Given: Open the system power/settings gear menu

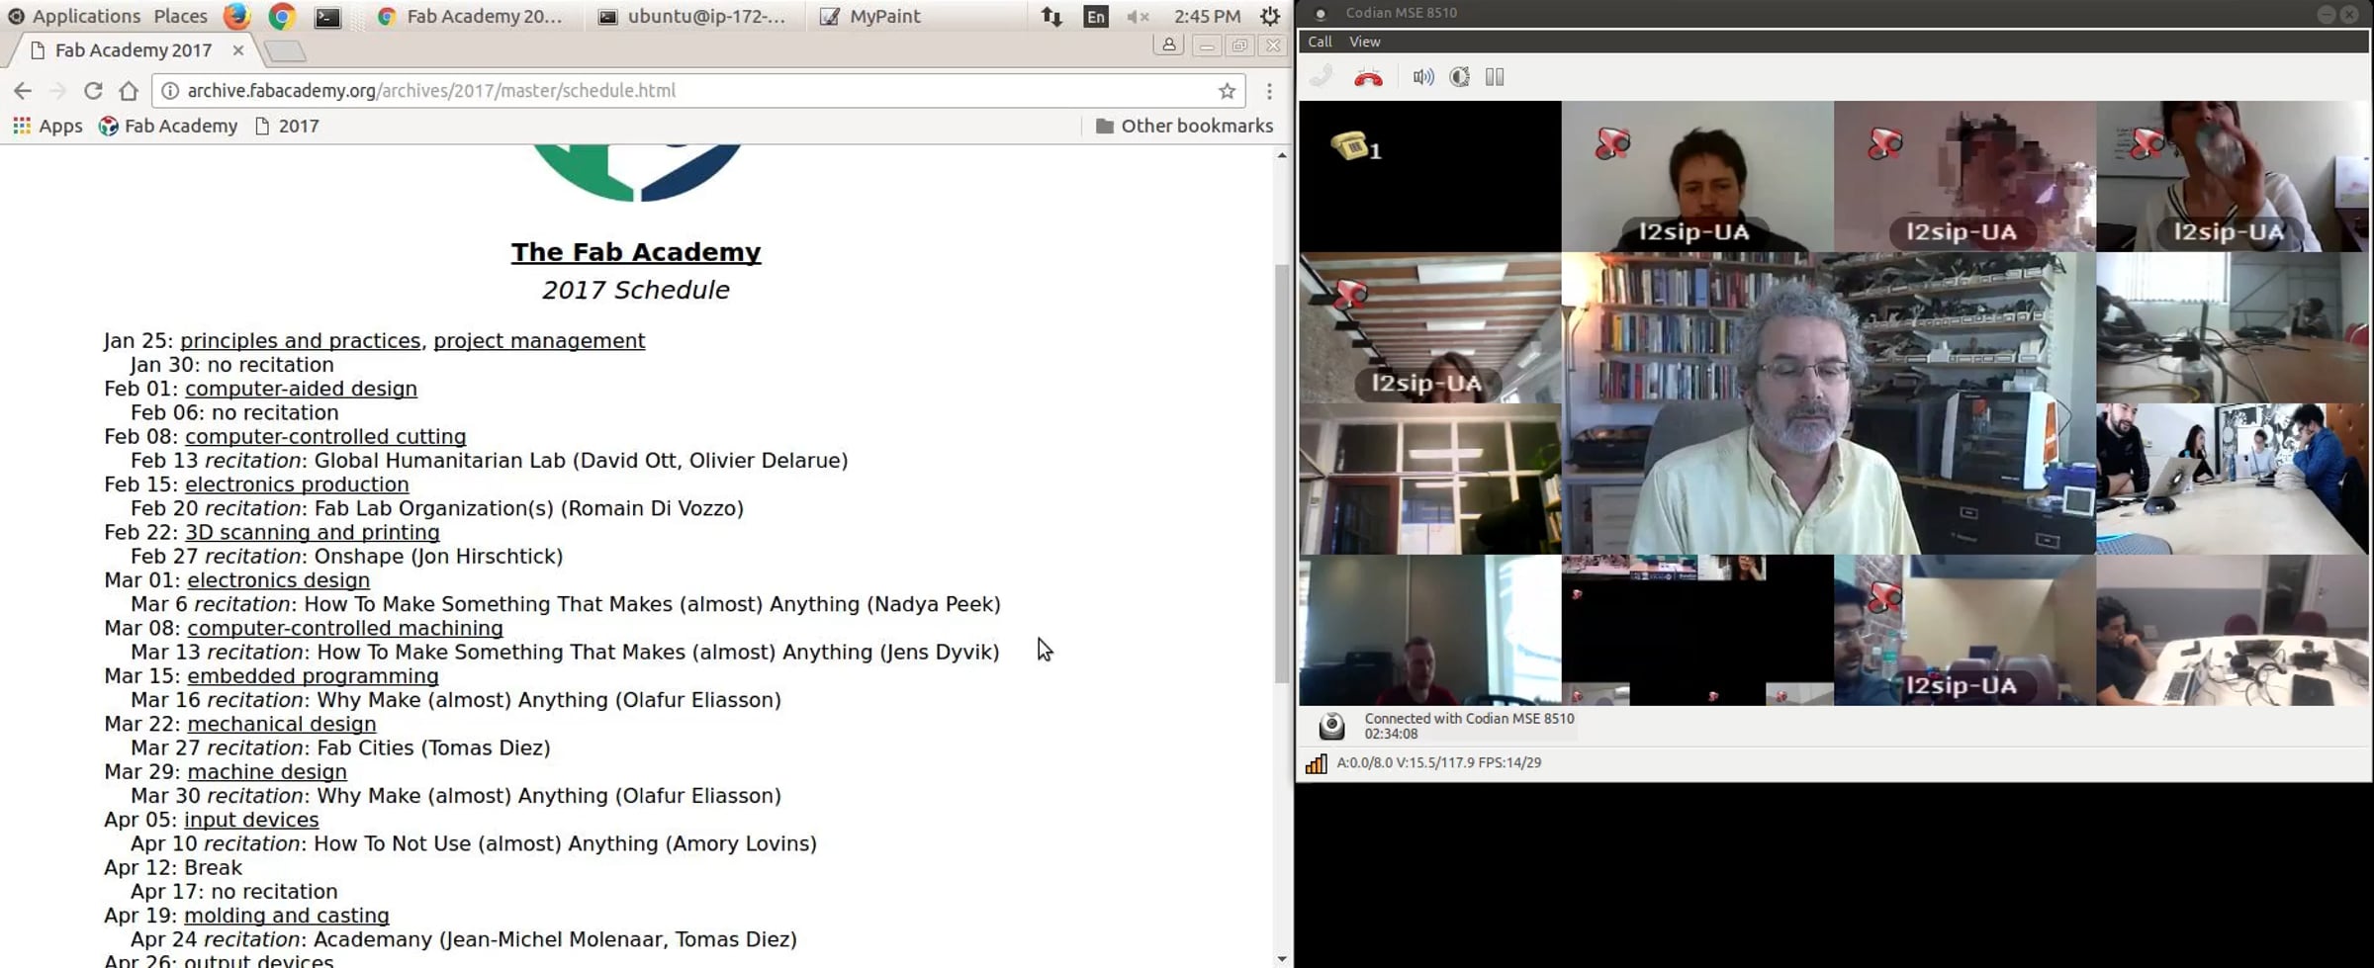Looking at the screenshot, I should pos(1270,17).
